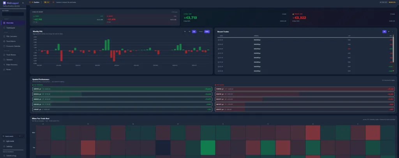Click the When You Trade Best heading
Screen dimensions: 399x158
[x=41, y=118]
